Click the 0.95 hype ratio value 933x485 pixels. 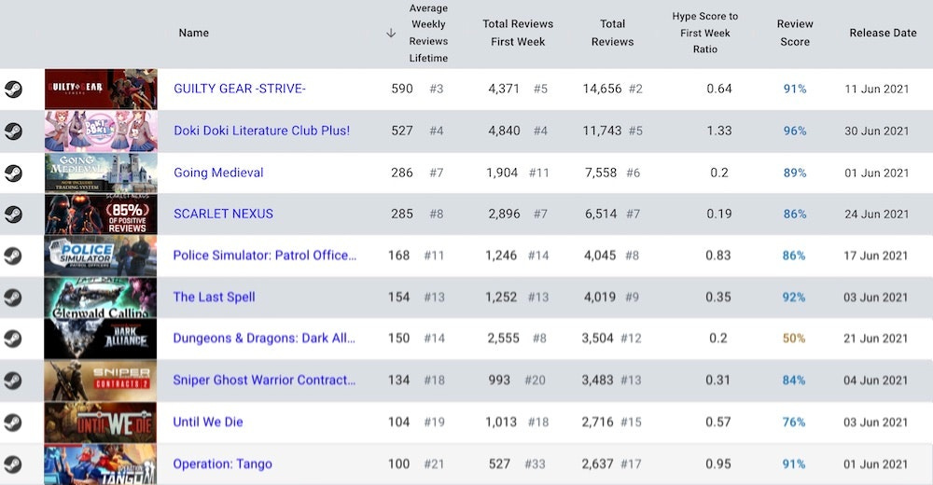[718, 464]
